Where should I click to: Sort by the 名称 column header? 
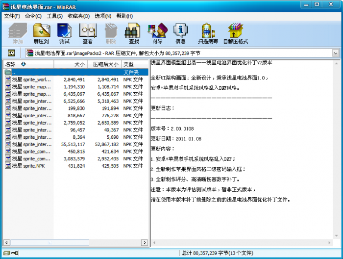point(28,64)
